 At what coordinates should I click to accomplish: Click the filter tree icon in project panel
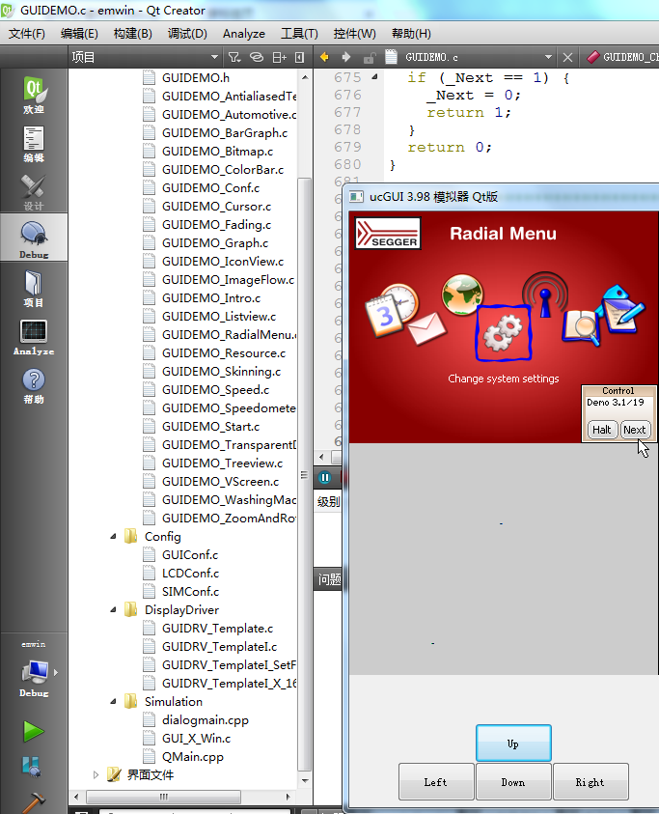click(235, 57)
